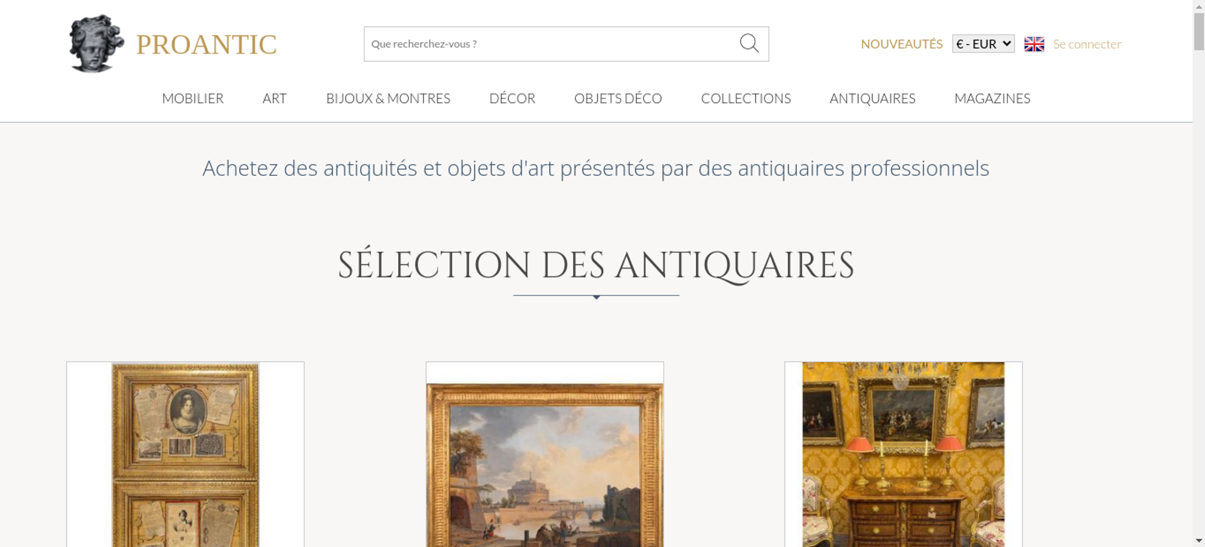Click the scrollbar down arrow
1205x547 pixels.
pyautogui.click(x=1198, y=541)
